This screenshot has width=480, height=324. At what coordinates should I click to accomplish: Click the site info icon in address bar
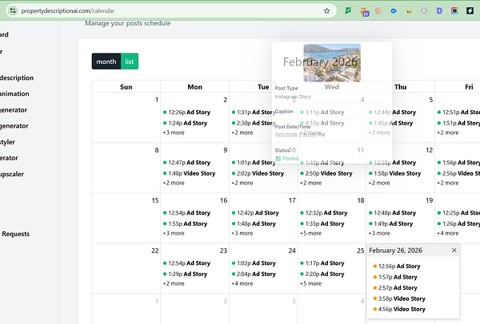13,10
